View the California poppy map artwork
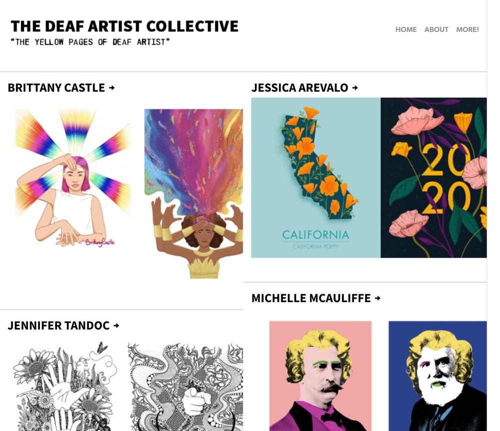This screenshot has width=500, height=431. pos(316,178)
